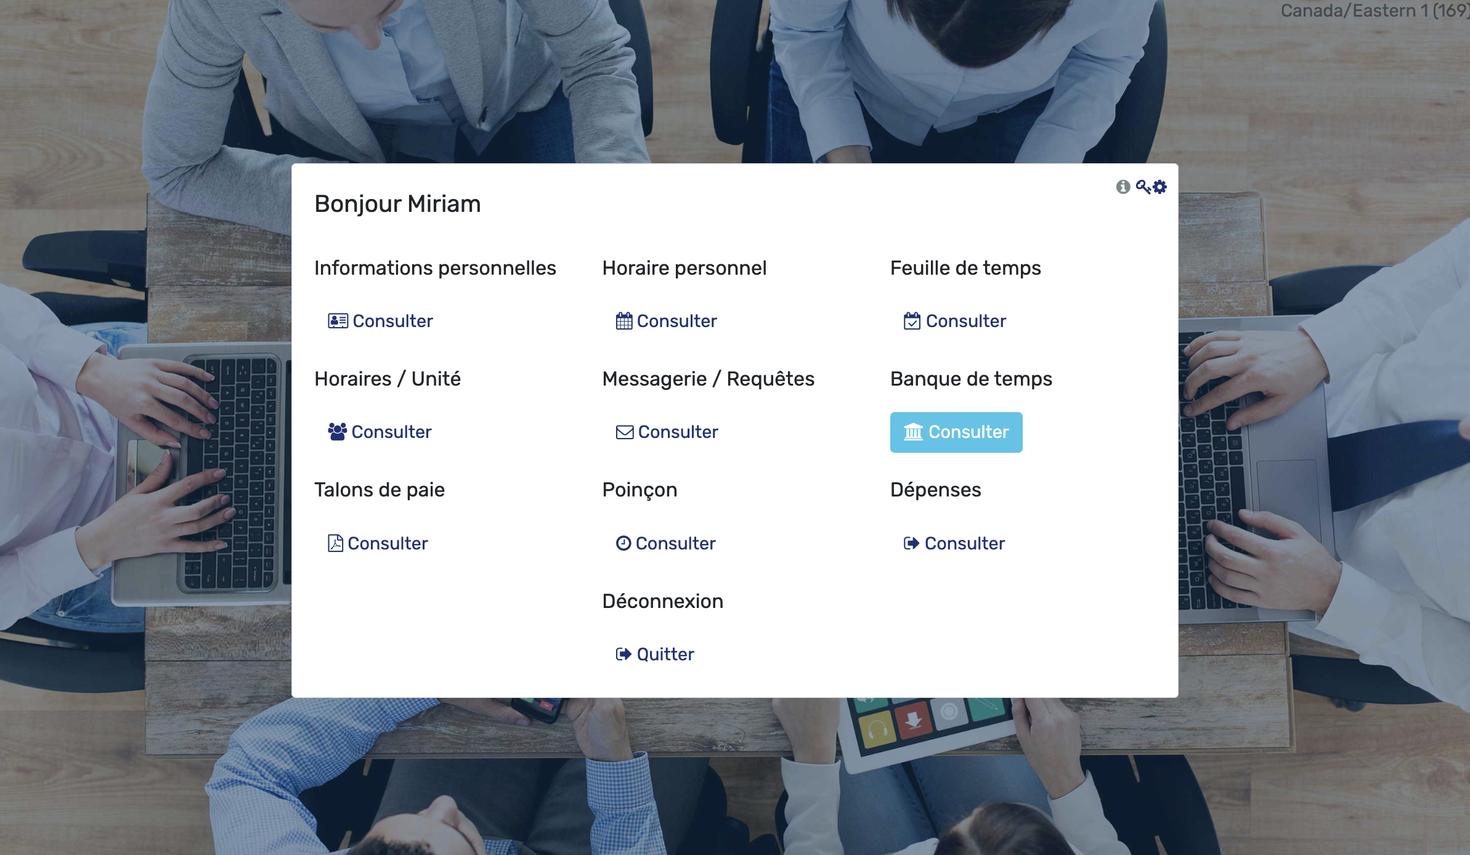The height and width of the screenshot is (855, 1470).
Task: Open Consulter link for Talons de paie
Action: click(x=378, y=543)
